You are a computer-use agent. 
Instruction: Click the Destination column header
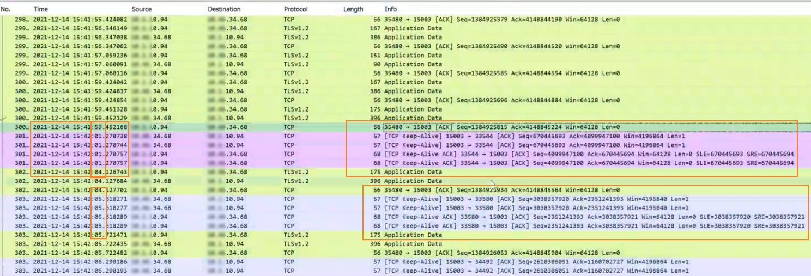(x=223, y=9)
